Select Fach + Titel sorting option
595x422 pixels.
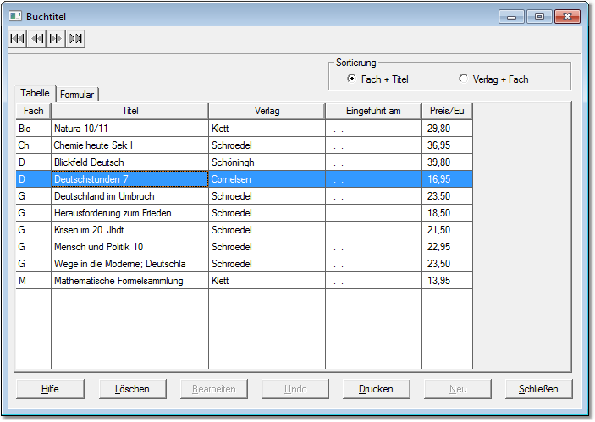coord(351,79)
